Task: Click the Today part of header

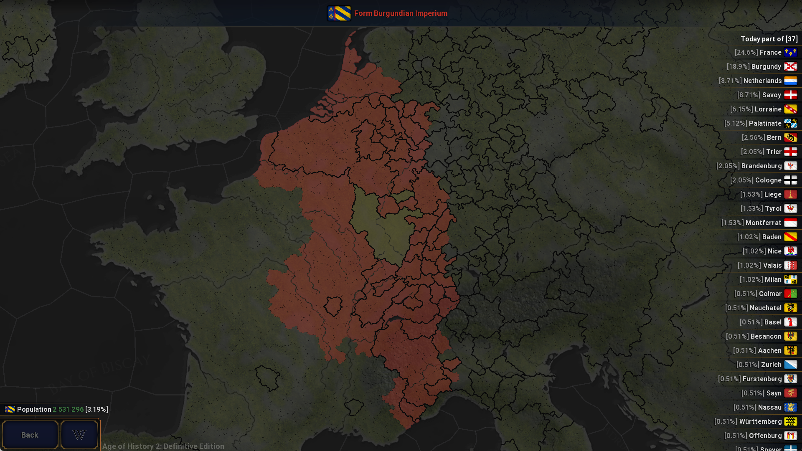Action: point(769,39)
